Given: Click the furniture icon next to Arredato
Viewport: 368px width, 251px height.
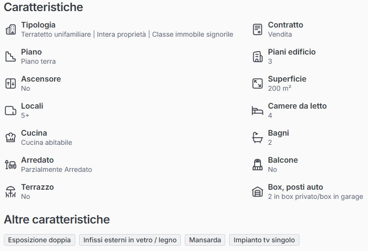Looking at the screenshot, I should pos(11,165).
